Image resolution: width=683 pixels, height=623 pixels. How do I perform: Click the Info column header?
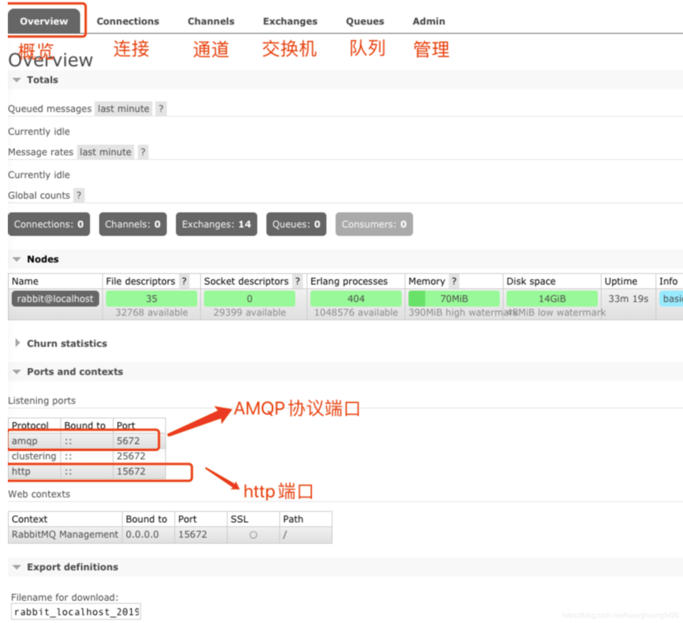tap(668, 281)
